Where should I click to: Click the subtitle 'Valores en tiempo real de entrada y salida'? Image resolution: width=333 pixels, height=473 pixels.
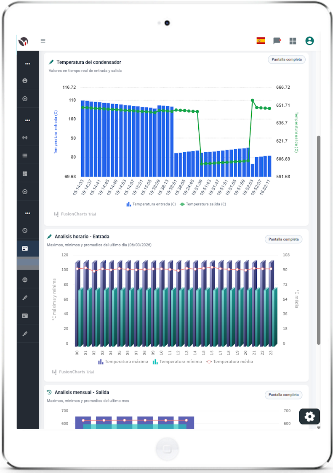click(x=85, y=71)
